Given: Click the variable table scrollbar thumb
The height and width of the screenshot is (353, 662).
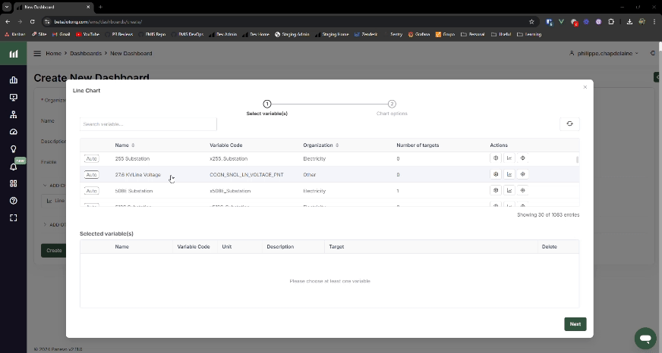Looking at the screenshot, I should click(x=577, y=160).
